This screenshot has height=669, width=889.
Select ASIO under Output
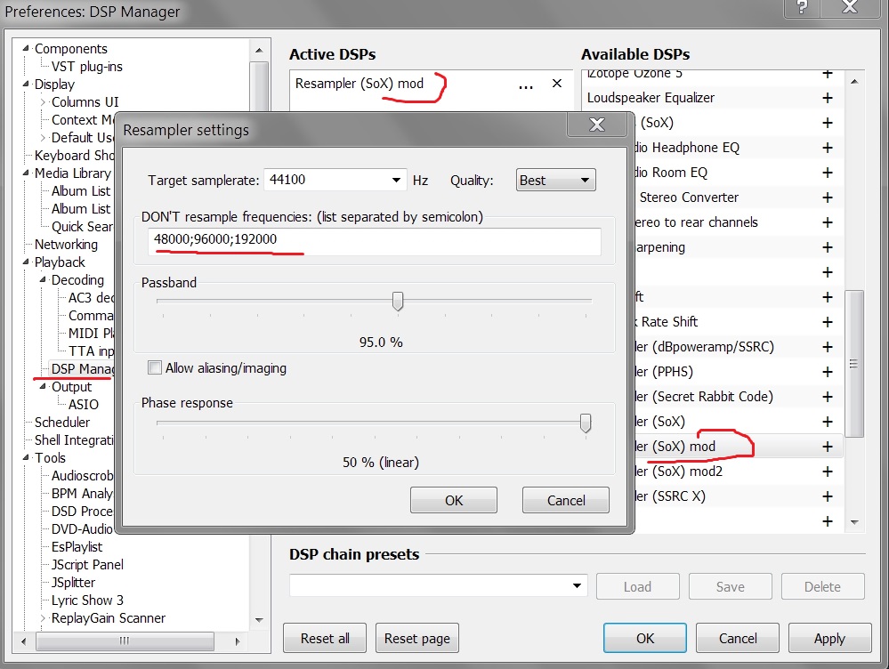(x=84, y=404)
